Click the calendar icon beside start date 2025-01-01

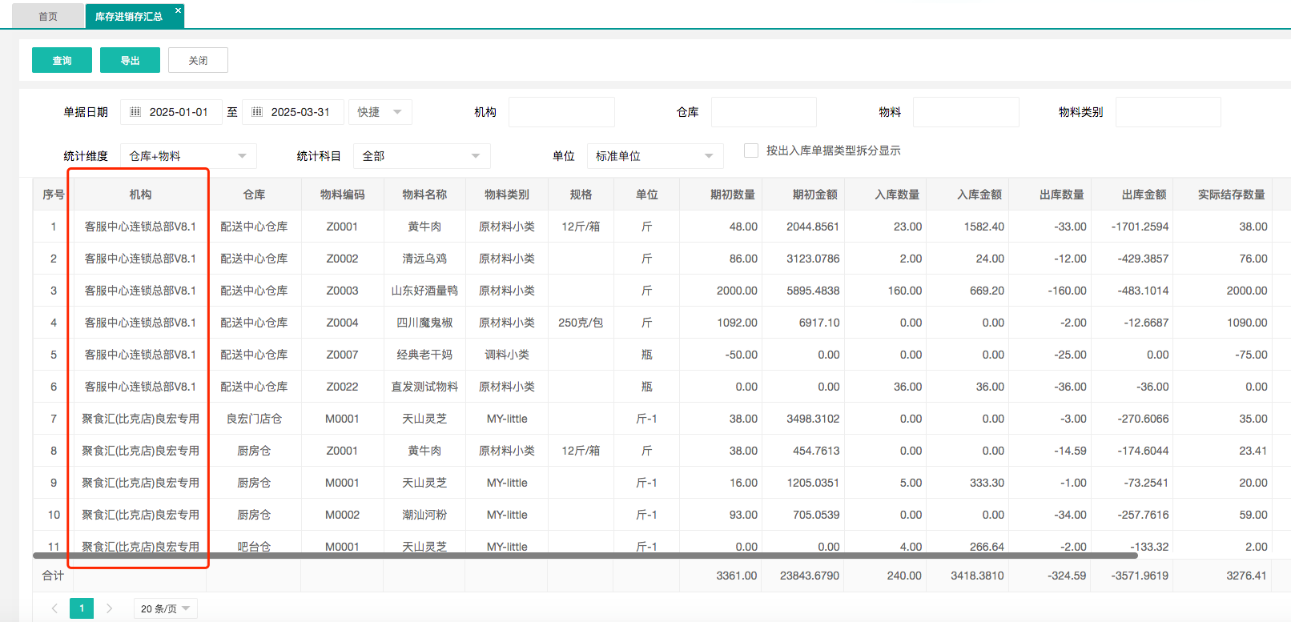(135, 112)
